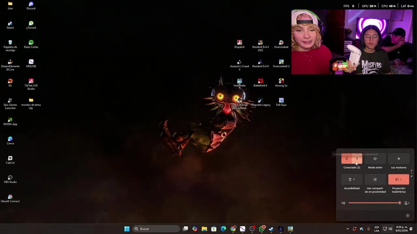Show hidden system tray icons chevron
The image size is (417, 234).
tap(348, 229)
